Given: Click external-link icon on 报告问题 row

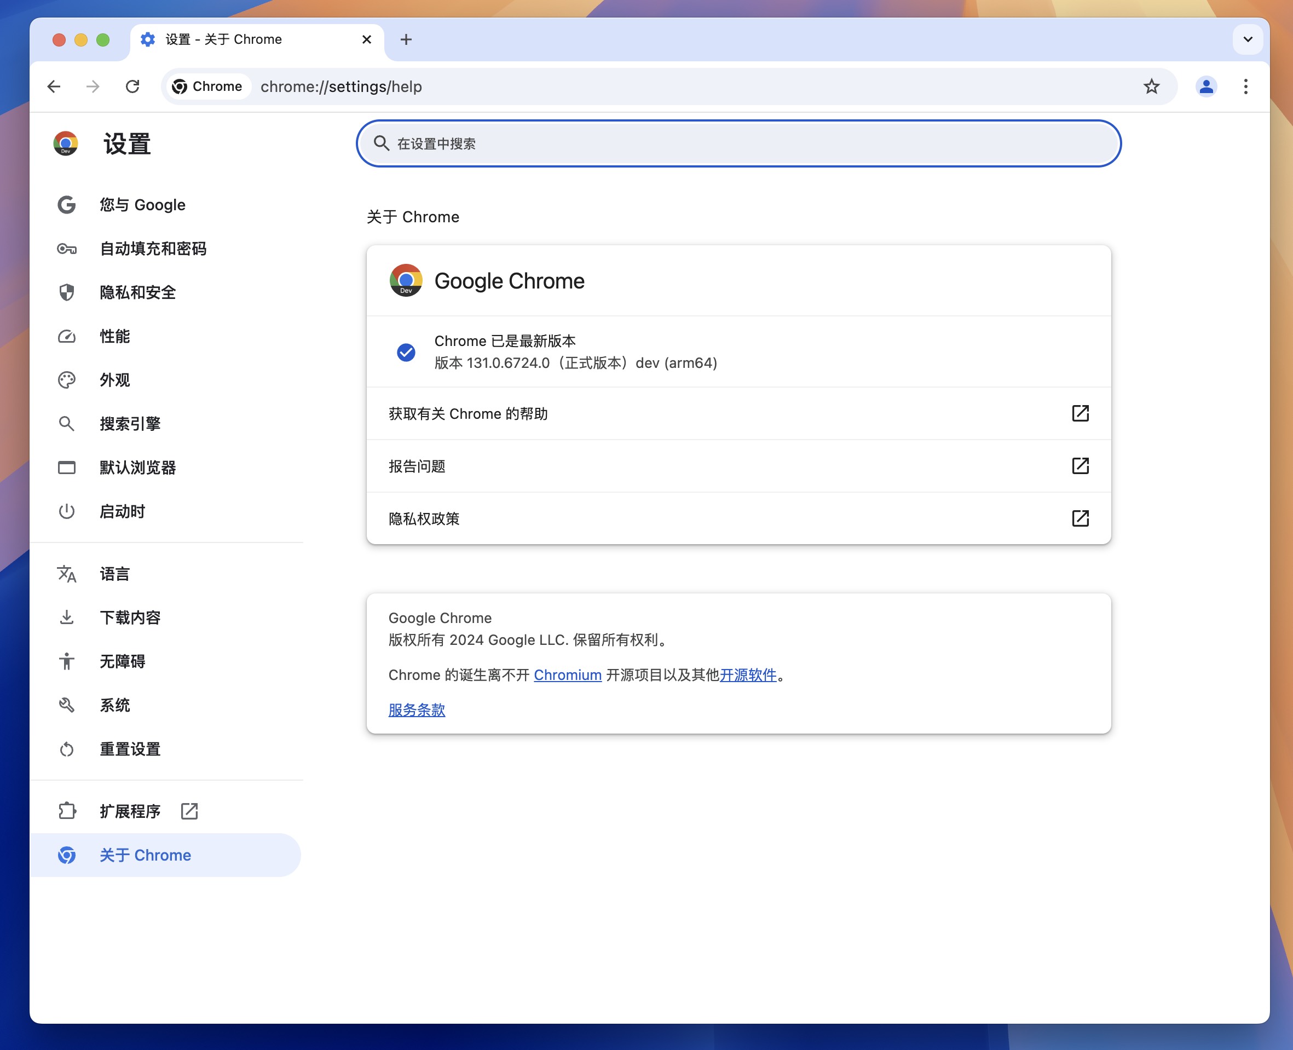Looking at the screenshot, I should pos(1080,466).
